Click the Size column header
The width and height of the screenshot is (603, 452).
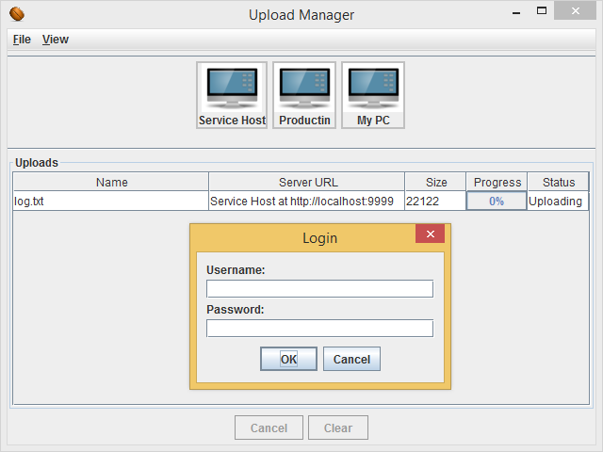pyautogui.click(x=435, y=182)
